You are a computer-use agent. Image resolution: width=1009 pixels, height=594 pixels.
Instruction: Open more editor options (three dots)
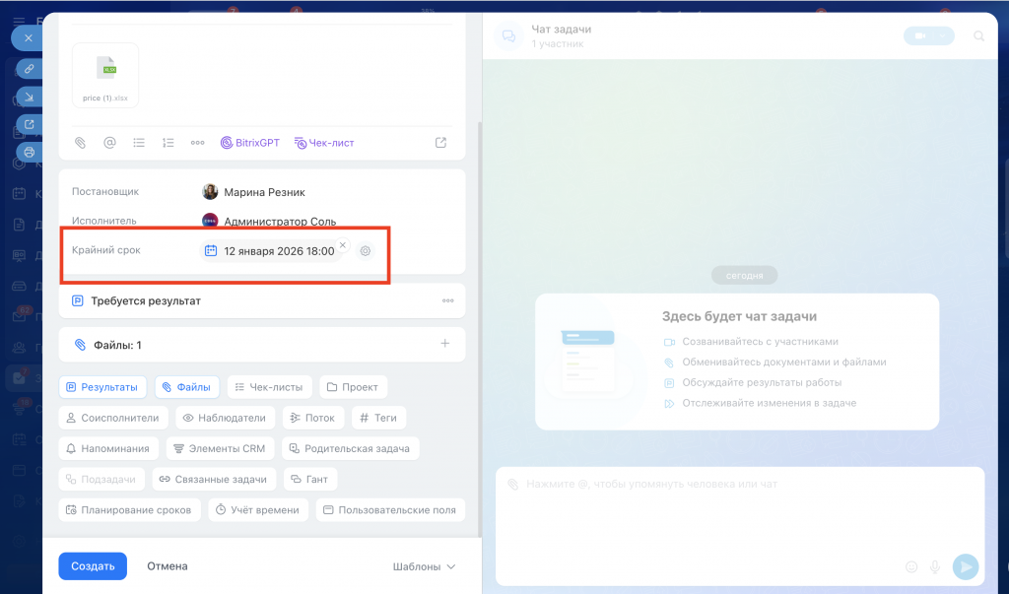(197, 143)
